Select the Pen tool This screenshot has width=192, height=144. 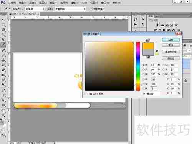[x=3, y=90]
